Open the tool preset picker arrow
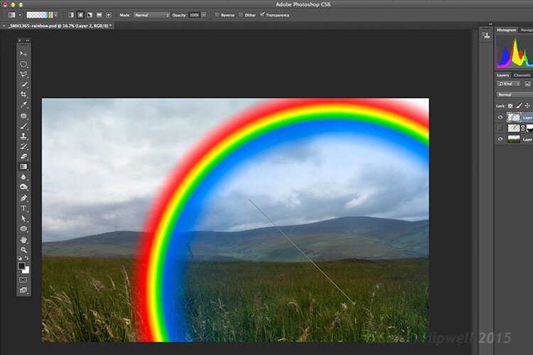 pyautogui.click(x=20, y=15)
